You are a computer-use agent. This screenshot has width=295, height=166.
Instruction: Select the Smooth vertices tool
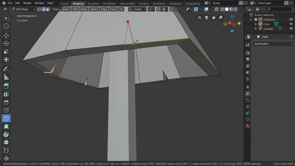[x=6, y=142]
